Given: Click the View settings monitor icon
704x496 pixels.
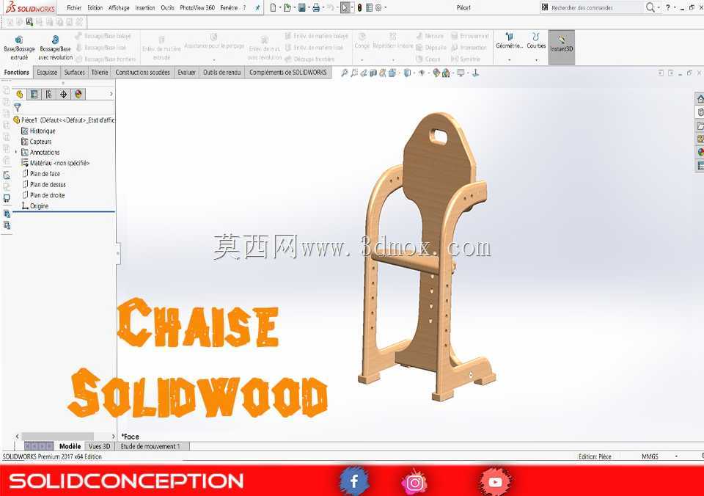Looking at the screenshot, I should tap(461, 73).
